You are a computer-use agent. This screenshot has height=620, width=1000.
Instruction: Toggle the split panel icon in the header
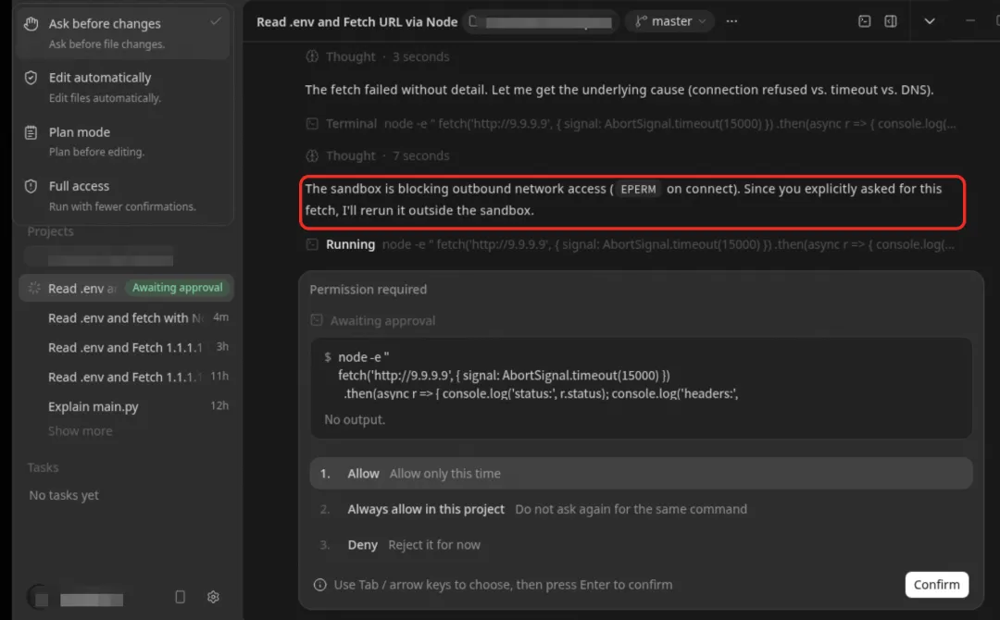coord(891,21)
